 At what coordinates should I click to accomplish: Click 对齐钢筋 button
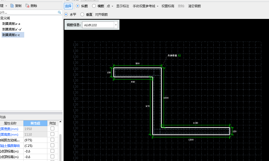click(x=101, y=15)
